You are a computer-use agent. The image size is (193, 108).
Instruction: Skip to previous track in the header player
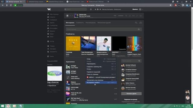point(95,9)
